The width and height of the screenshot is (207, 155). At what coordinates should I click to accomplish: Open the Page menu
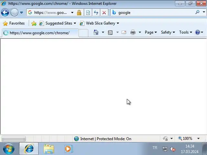point(151,32)
